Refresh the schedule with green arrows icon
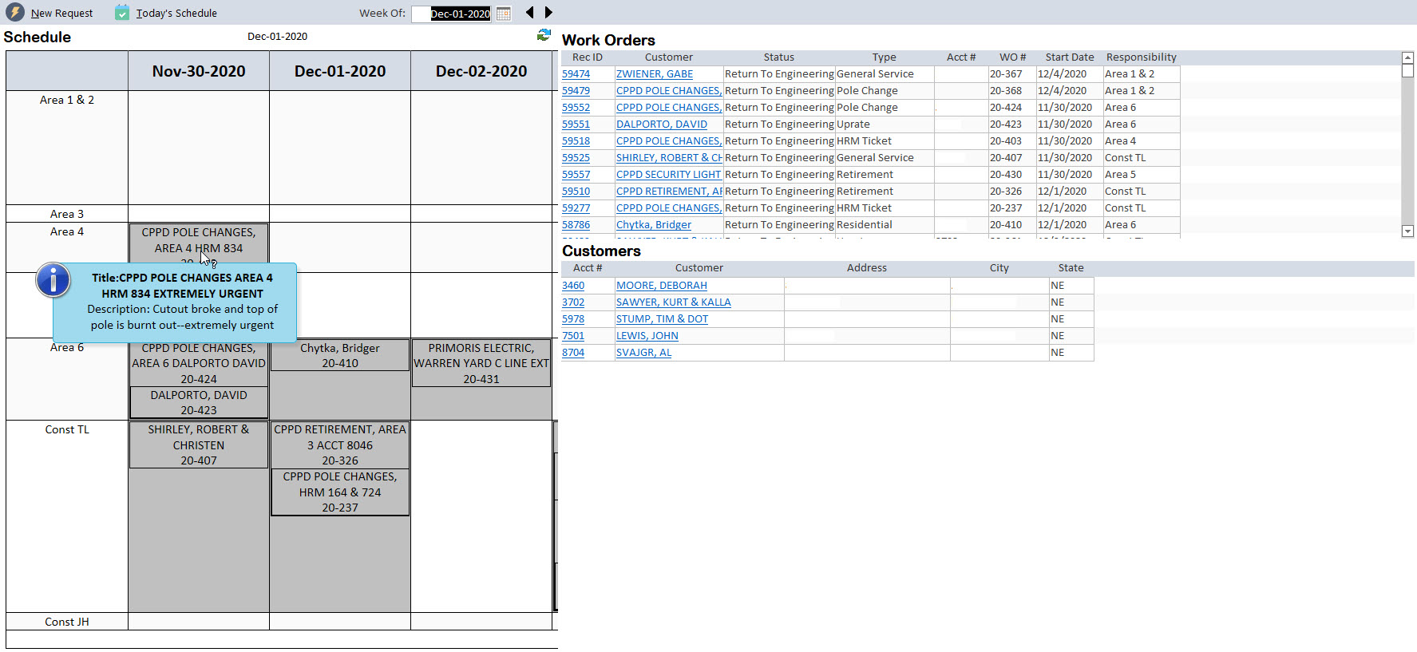The image size is (1417, 652). [544, 35]
